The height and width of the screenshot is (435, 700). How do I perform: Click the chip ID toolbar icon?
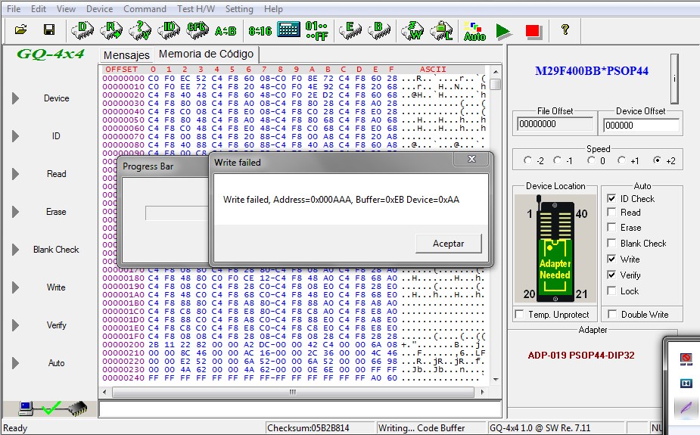[x=170, y=30]
